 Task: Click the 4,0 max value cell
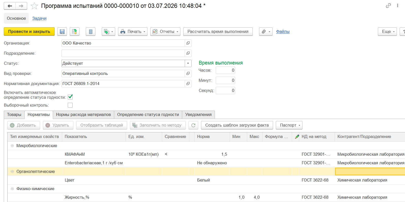point(255,197)
